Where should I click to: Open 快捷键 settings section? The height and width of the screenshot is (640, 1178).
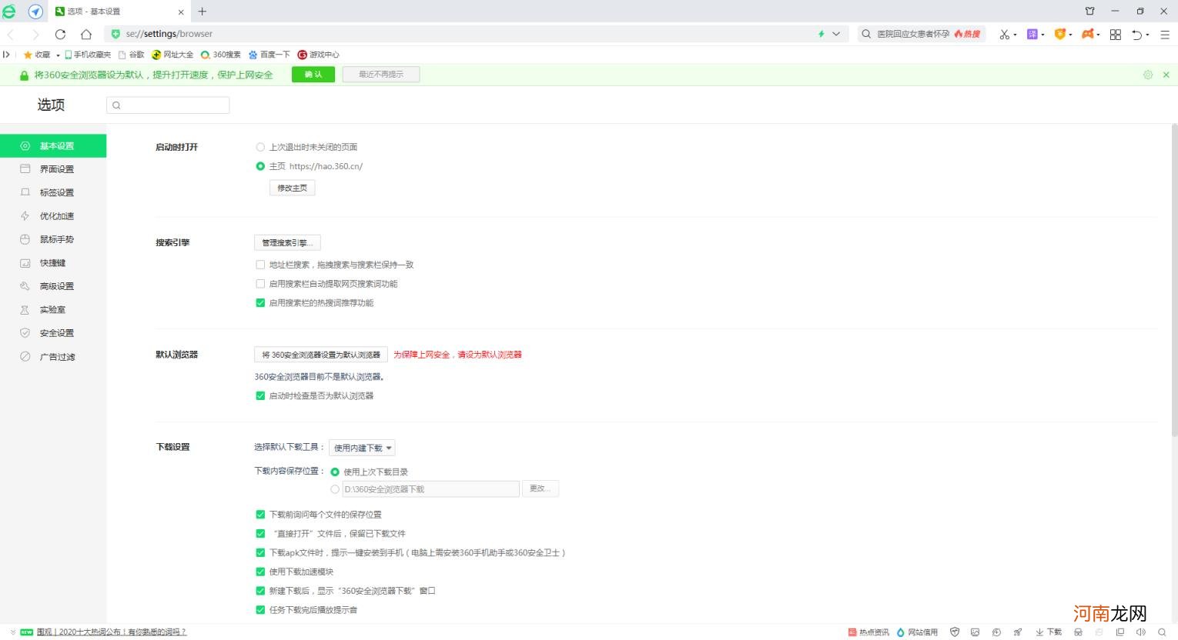[x=53, y=263]
